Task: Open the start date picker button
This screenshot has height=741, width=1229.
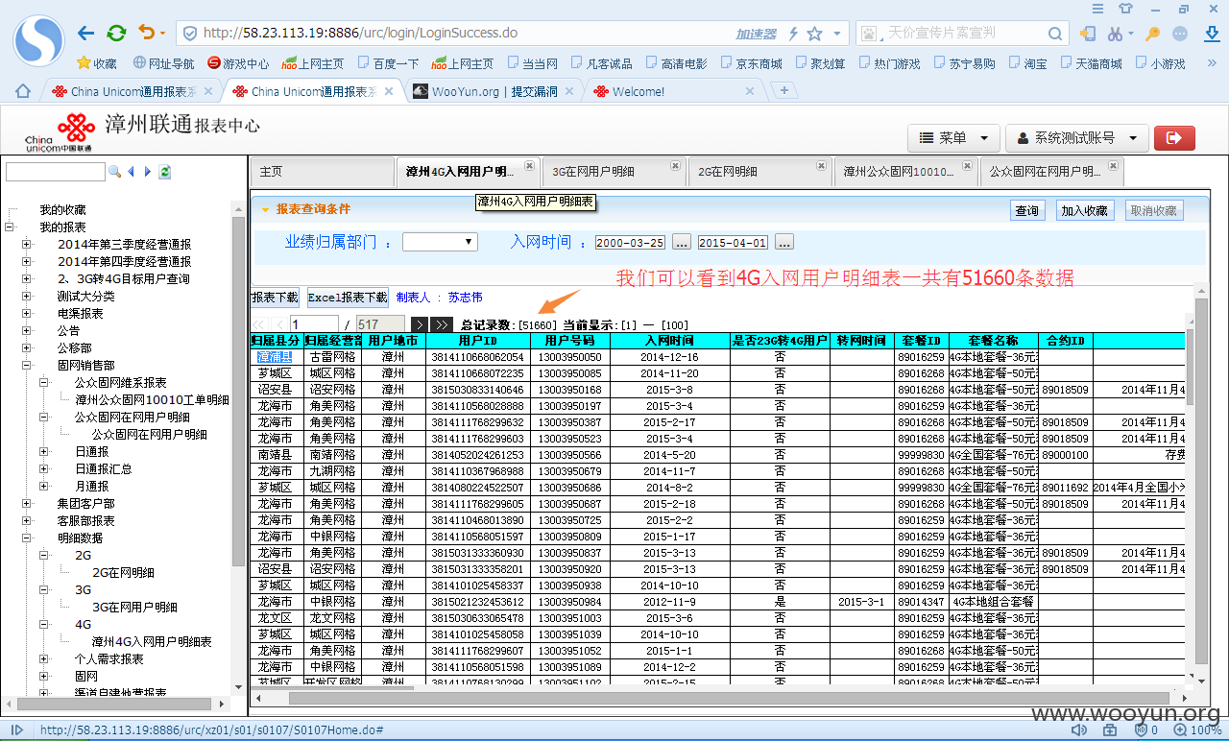Action: (x=682, y=243)
